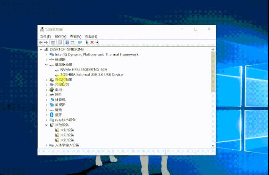
Task: Collapse the DESKTOP-GNB2QN3 root node
Action: [41, 50]
